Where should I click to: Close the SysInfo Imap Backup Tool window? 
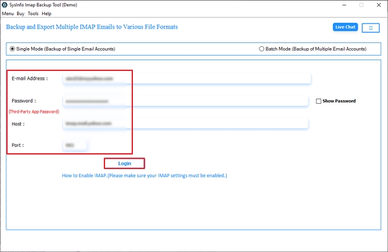(x=379, y=5)
